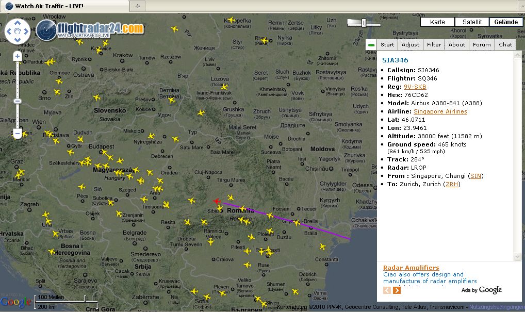Click the red selected SIA346 airplane icon
This screenshot has width=525, height=312.
(x=217, y=201)
